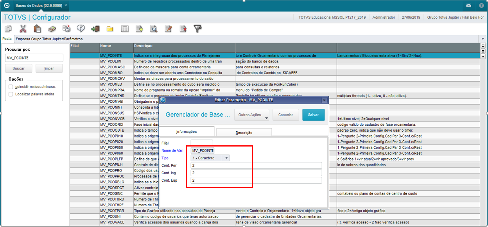Click the Add new record icon
Image resolution: width=488 pixels, height=227 pixels.
tap(139, 29)
